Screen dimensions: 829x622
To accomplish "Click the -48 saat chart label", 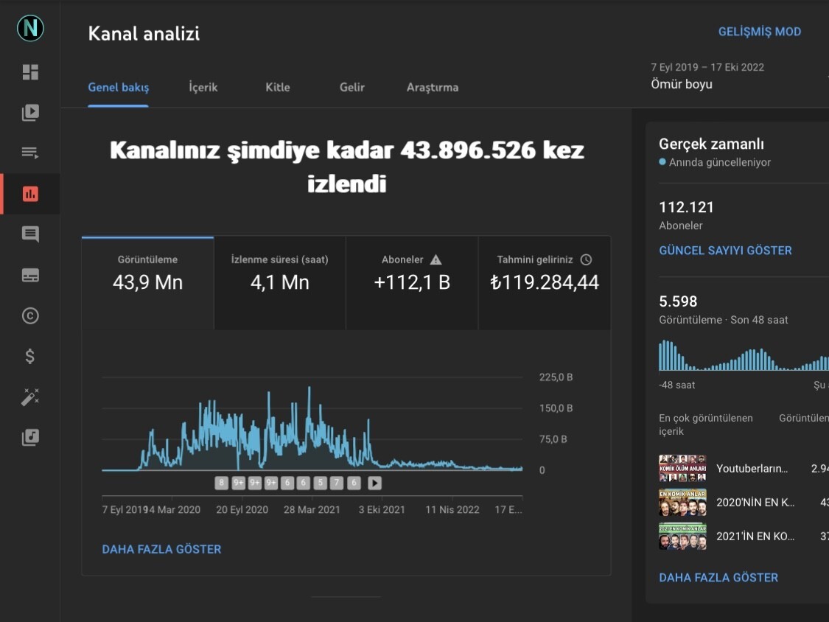I will coord(676,385).
